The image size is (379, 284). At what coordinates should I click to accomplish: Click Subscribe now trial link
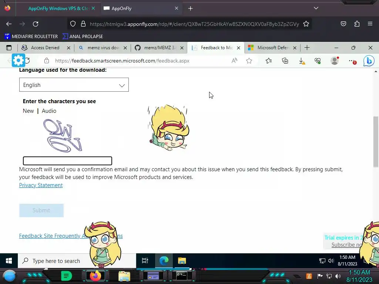[x=347, y=245]
